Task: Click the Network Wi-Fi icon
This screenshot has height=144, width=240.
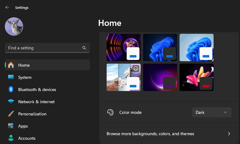Action: (11, 101)
